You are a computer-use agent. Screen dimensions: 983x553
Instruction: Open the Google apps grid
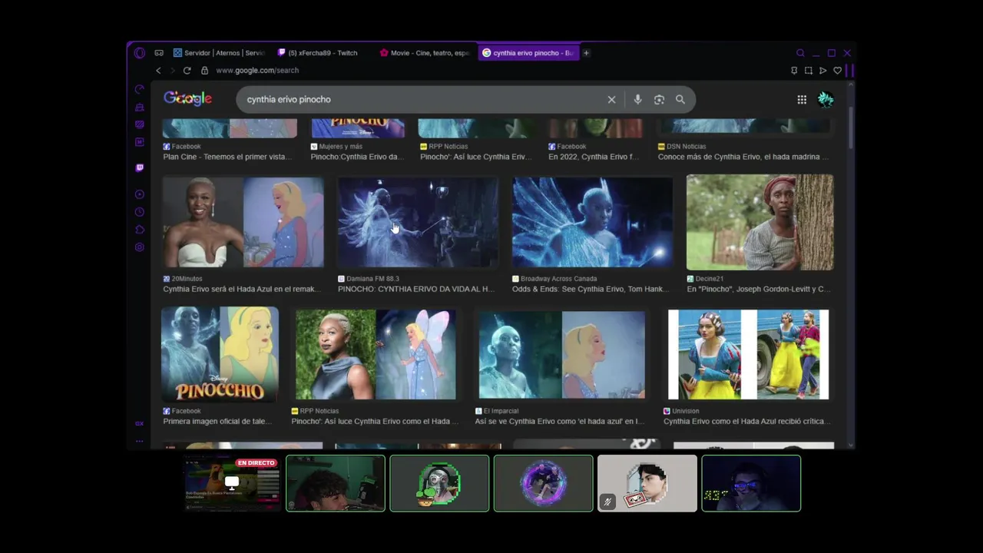click(x=802, y=100)
